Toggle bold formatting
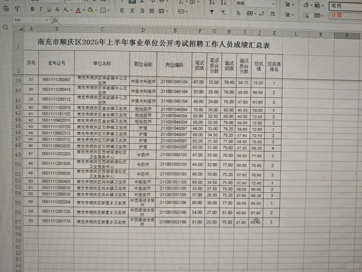The image size is (362, 272). [x=32, y=9]
